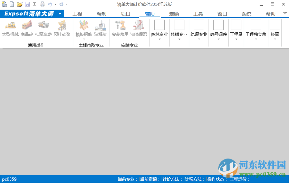Open the 系统 tab

click(247, 14)
